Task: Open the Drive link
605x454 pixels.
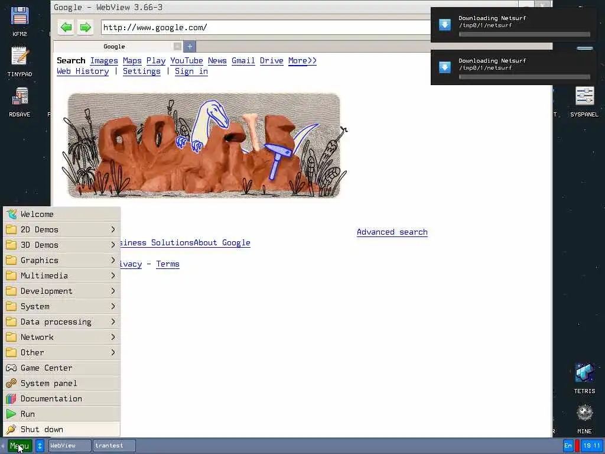Action: point(272,61)
